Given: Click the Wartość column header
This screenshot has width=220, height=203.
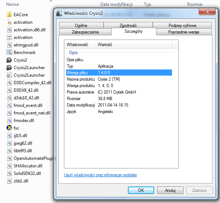Looking at the screenshot, I should tap(134, 45).
